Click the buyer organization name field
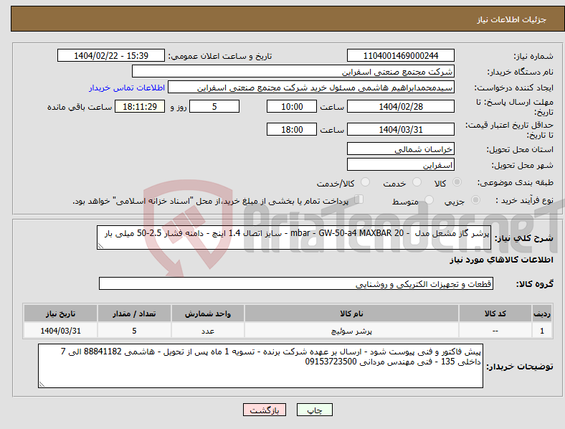Viewport: 565px width, 429px height. coord(293,71)
